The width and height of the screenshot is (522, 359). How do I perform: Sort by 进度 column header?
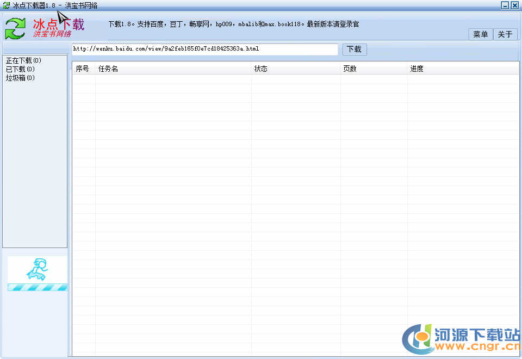[463, 69]
